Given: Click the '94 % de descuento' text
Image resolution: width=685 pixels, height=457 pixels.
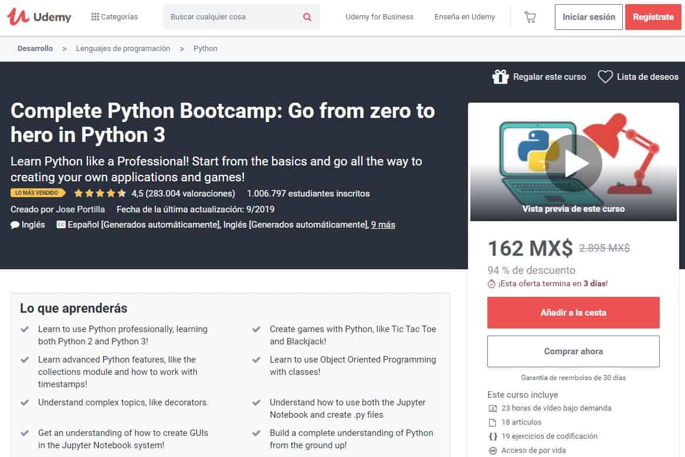Looking at the screenshot, I should tap(531, 270).
